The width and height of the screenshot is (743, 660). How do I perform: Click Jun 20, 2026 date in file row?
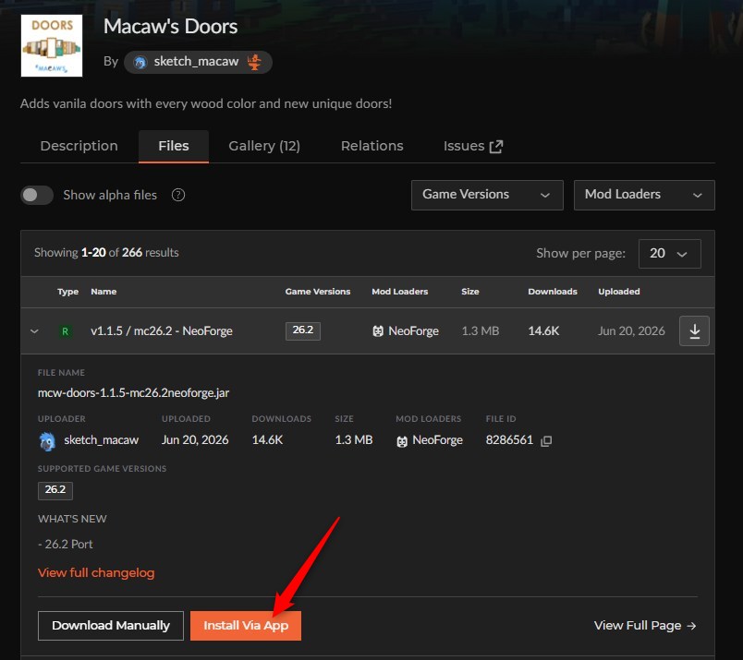click(x=631, y=331)
